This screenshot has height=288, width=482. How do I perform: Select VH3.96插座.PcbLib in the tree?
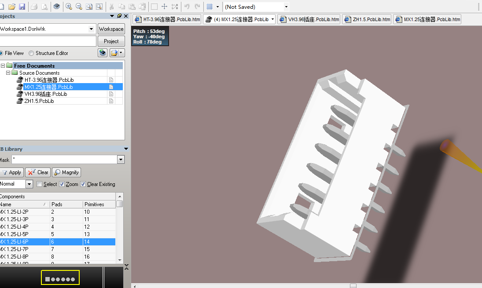[45, 94]
